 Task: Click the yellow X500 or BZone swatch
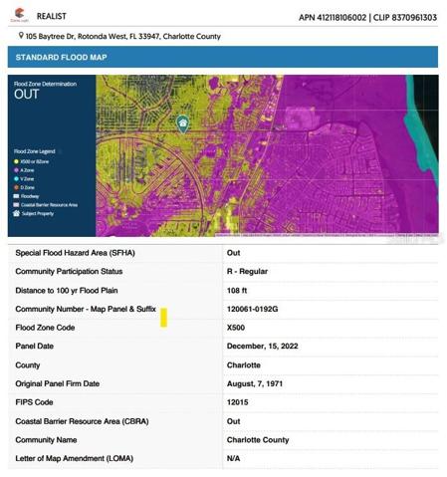point(16,161)
